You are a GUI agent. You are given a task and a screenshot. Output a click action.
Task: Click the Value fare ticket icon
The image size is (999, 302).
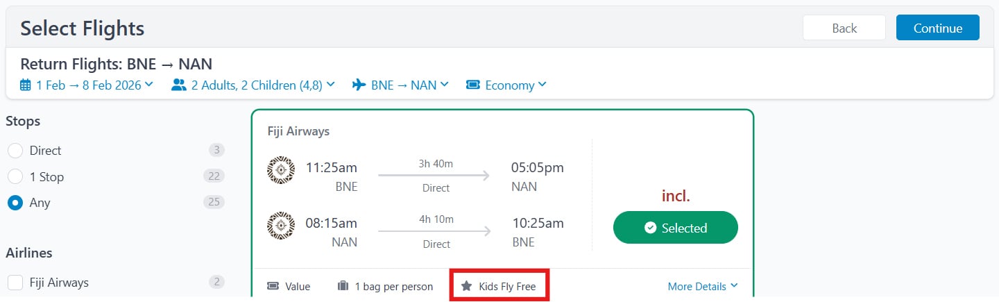(x=273, y=286)
